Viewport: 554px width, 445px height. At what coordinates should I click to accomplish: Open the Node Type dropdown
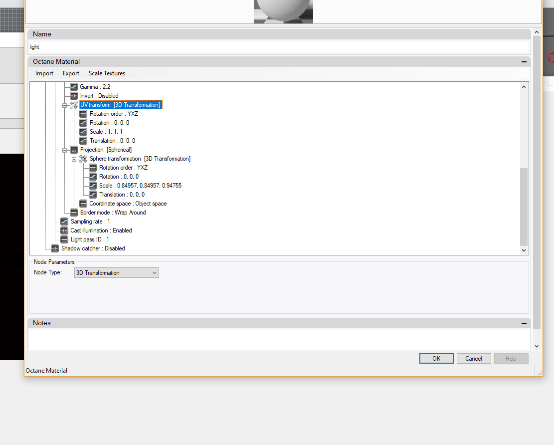click(116, 272)
